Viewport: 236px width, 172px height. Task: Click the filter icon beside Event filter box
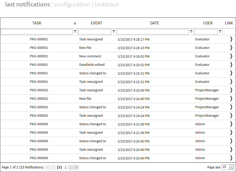(x=114, y=31)
